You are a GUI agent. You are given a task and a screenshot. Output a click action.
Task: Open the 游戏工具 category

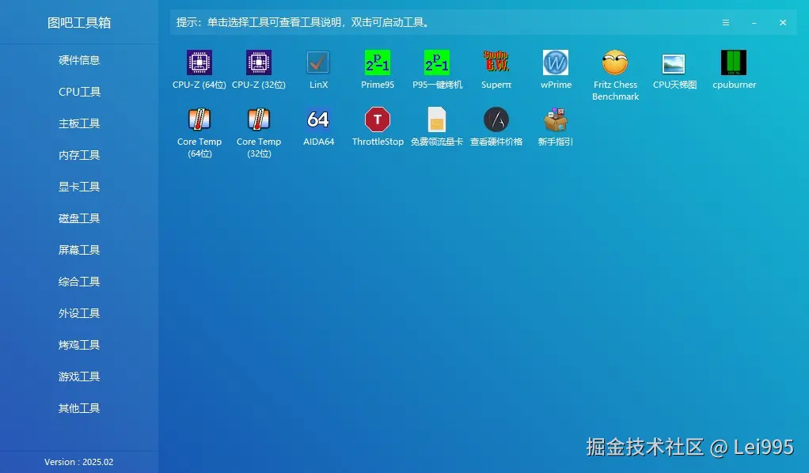79,377
